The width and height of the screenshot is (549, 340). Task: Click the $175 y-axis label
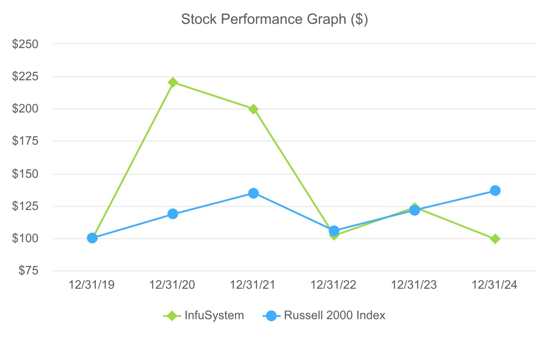pyautogui.click(x=26, y=141)
